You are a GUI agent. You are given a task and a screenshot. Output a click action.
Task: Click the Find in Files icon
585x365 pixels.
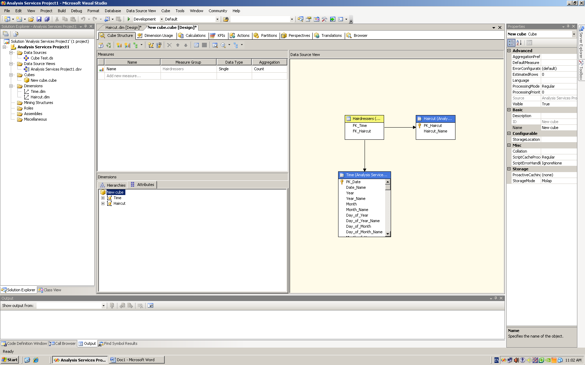(226, 19)
